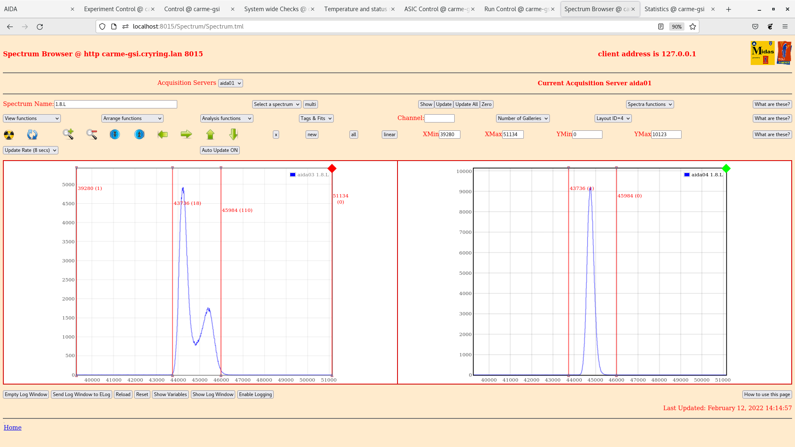The image size is (795, 447).
Task: Open the Analysis functions dropdown
Action: pyautogui.click(x=226, y=118)
